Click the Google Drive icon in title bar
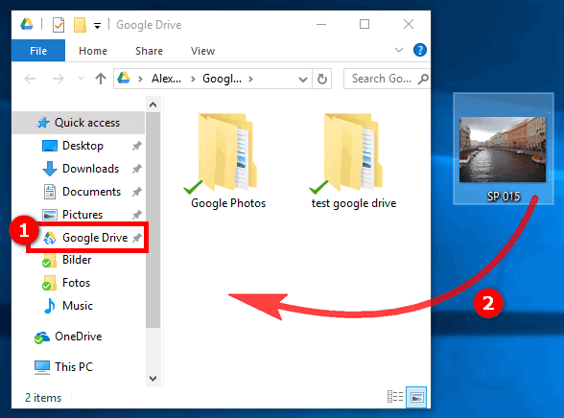This screenshot has height=418, width=564. coord(27,24)
